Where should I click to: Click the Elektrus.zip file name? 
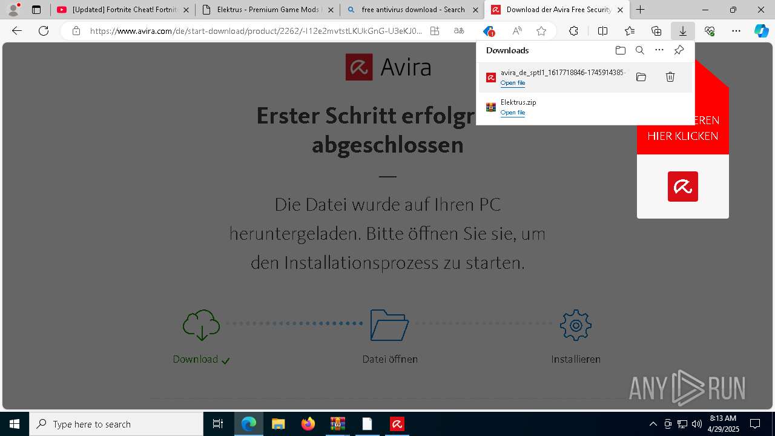pos(518,102)
